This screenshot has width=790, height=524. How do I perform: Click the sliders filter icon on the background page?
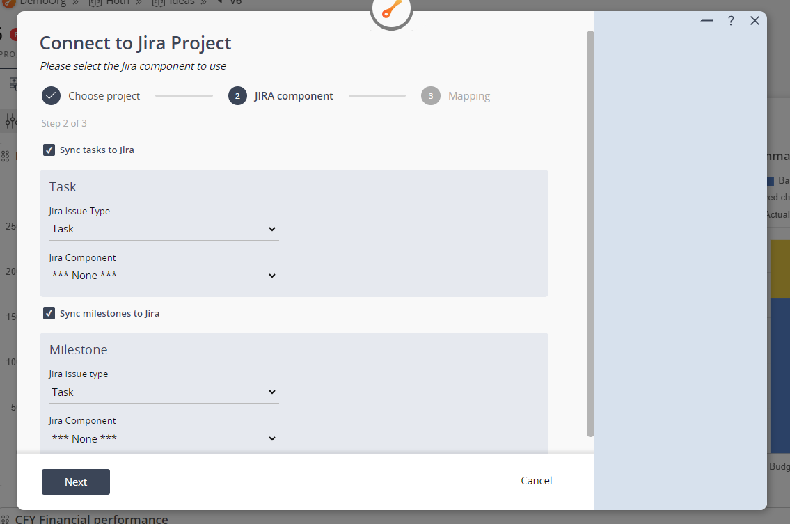(x=10, y=121)
